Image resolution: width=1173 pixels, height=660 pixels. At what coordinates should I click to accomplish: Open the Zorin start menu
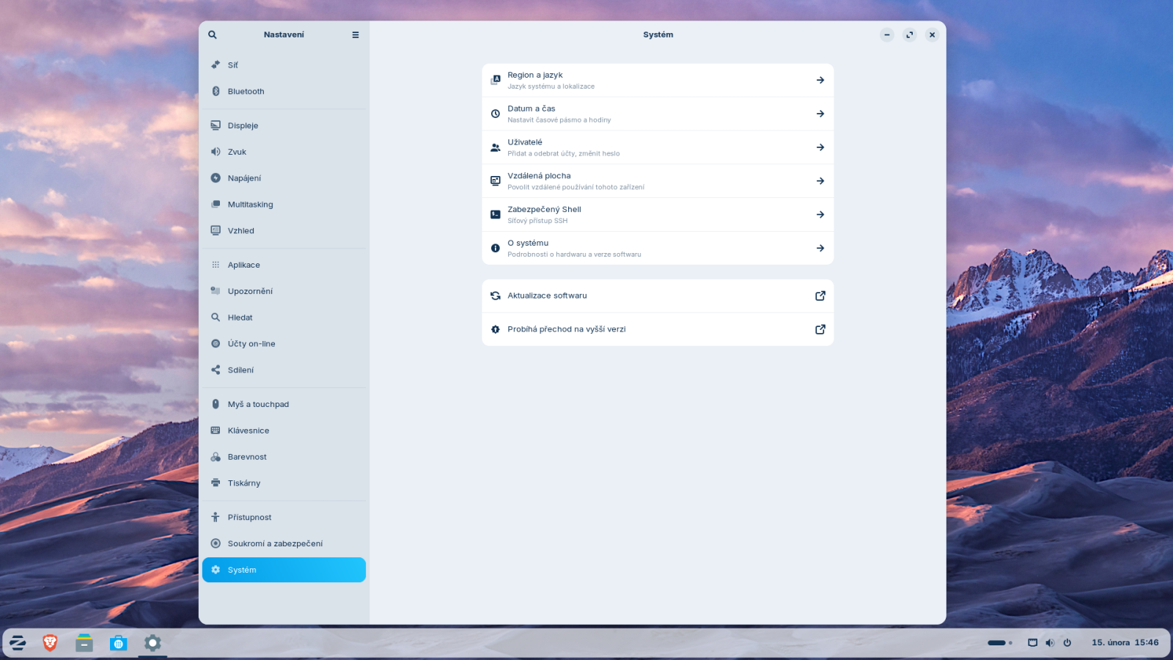tap(18, 643)
